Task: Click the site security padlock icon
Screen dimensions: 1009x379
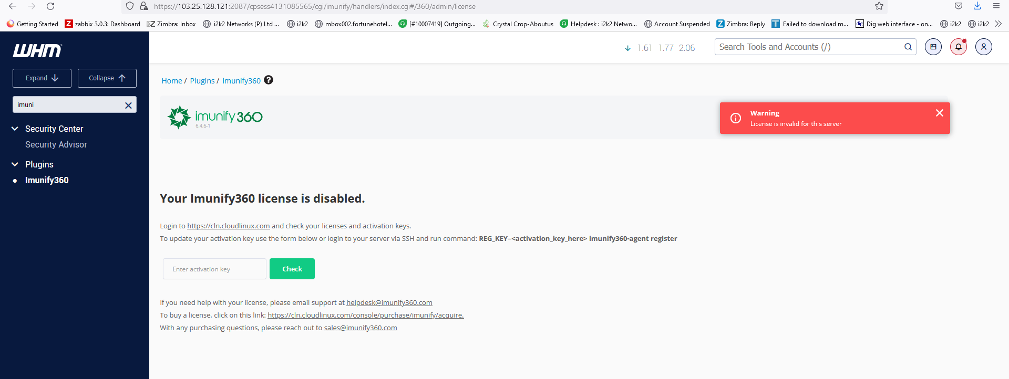Action: [x=144, y=6]
